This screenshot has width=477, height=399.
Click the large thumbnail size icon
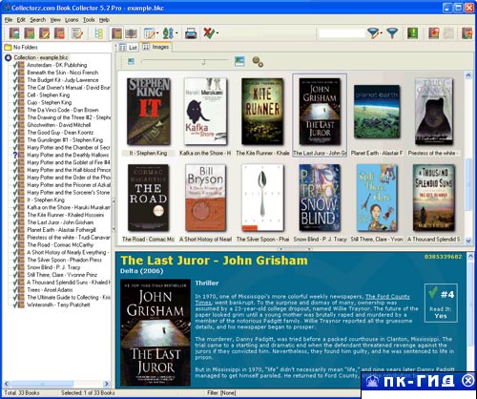pos(239,61)
